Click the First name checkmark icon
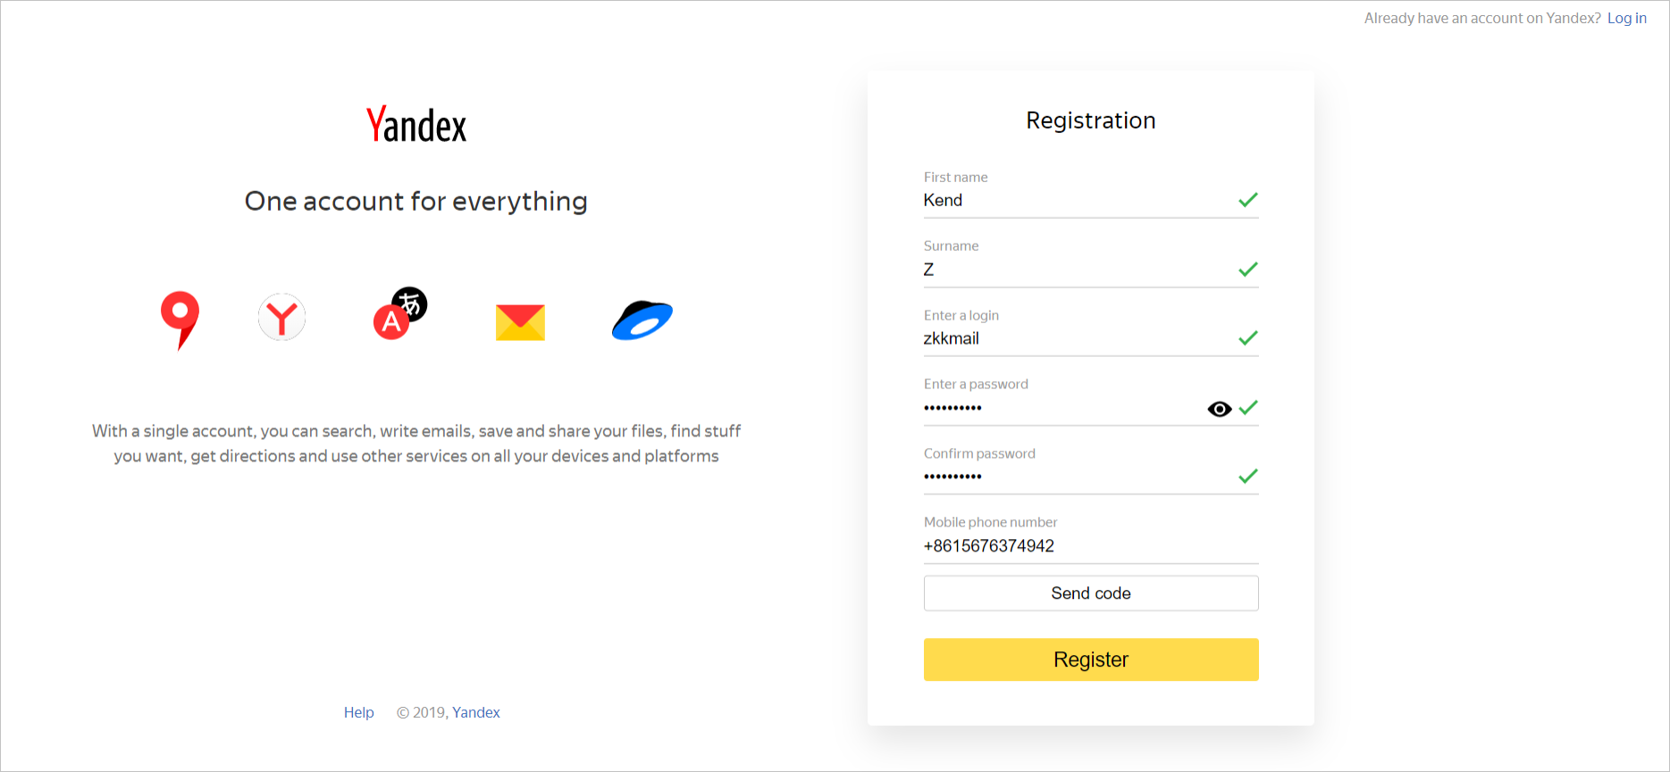This screenshot has height=772, width=1670. click(1248, 200)
